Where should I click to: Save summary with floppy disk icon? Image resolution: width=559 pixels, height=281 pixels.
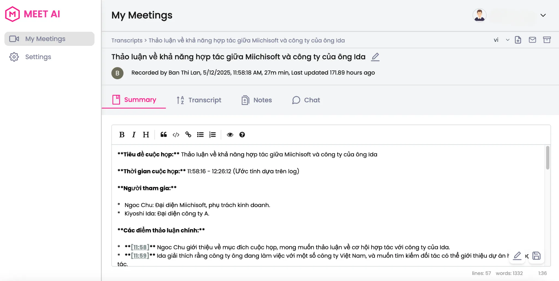click(536, 256)
